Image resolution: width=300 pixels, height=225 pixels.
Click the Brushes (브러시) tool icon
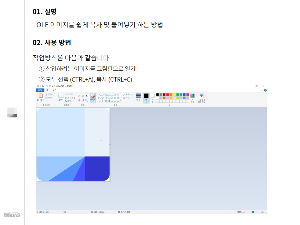point(93,96)
